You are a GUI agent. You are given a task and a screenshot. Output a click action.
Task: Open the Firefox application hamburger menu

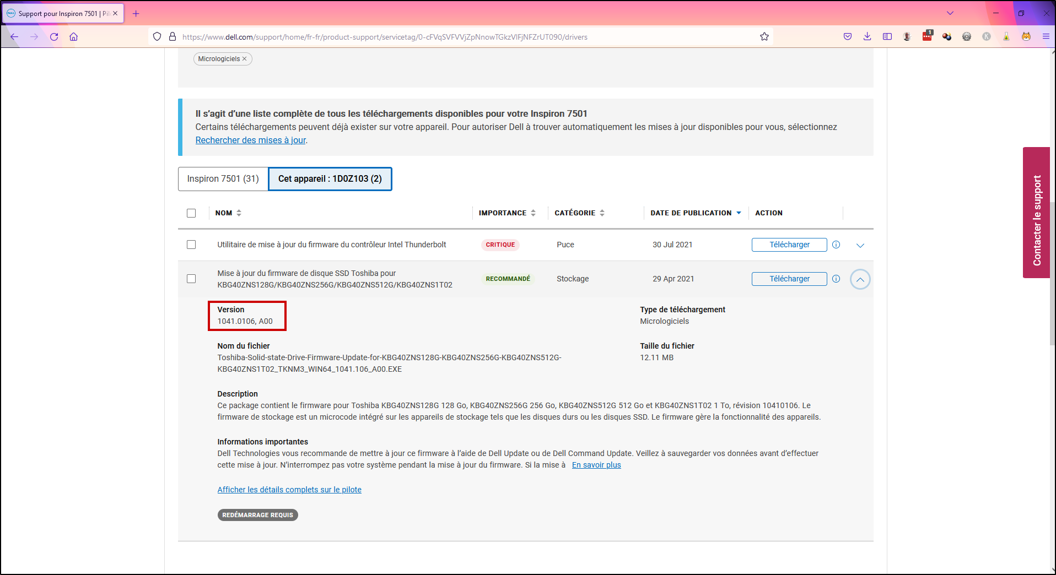[1046, 37]
